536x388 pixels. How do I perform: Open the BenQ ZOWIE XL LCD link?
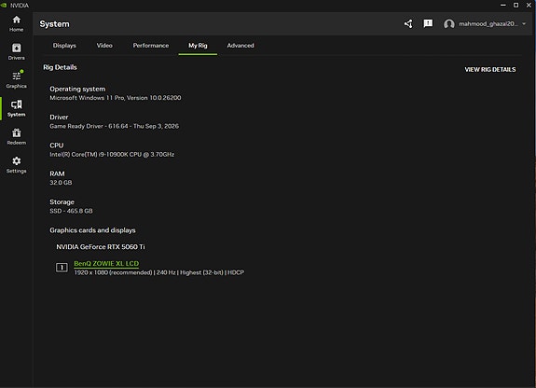[x=106, y=263]
